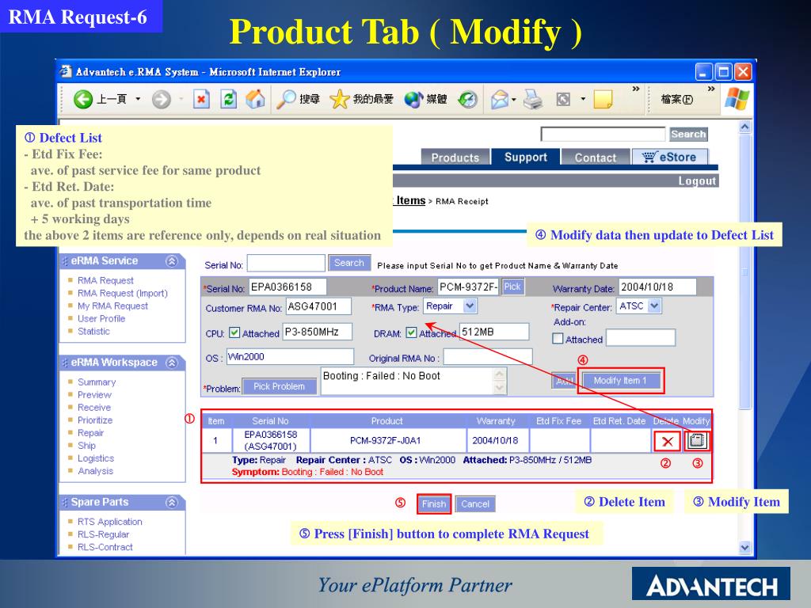Open the Home page icon
The width and height of the screenshot is (811, 608).
(254, 99)
